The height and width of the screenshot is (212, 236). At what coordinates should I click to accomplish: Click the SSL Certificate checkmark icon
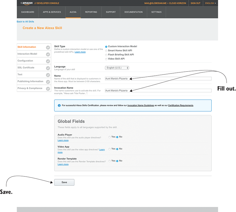click(48, 68)
